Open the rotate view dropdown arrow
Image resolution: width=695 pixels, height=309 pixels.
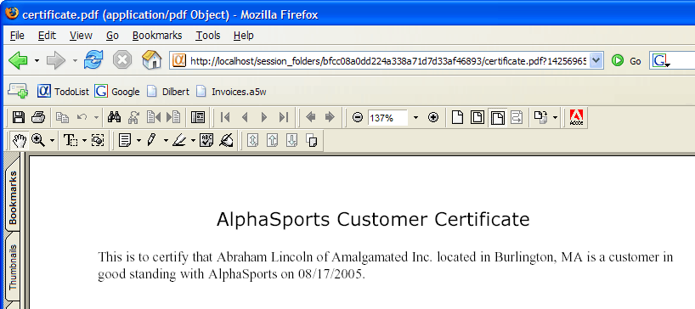pyautogui.click(x=556, y=118)
